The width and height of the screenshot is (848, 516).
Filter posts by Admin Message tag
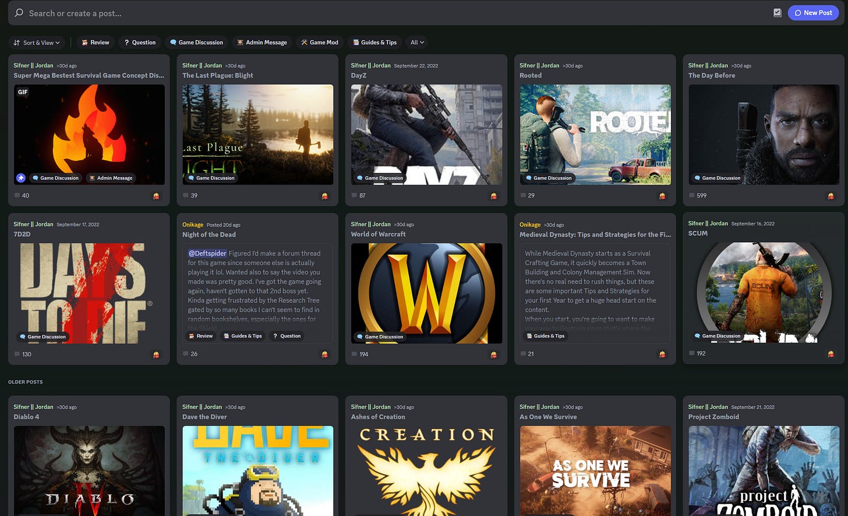pyautogui.click(x=262, y=43)
